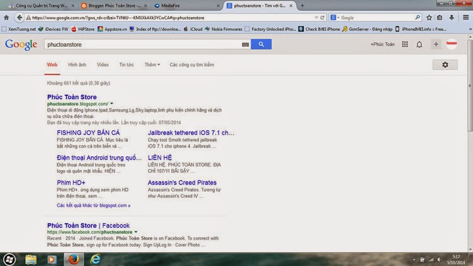
Task: Open the search engine selector dropdown
Action: pyautogui.click(x=334, y=18)
